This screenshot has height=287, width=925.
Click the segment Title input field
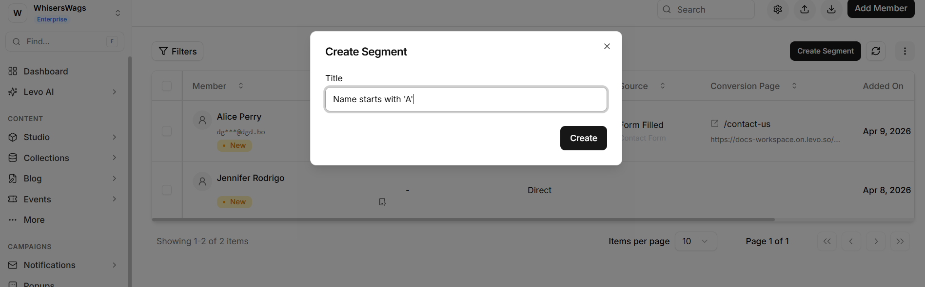tap(466, 99)
